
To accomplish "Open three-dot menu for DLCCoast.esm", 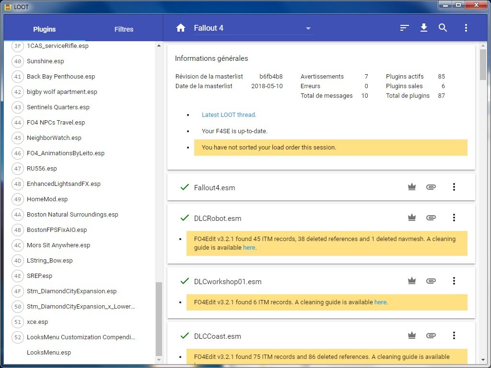I will point(454,336).
